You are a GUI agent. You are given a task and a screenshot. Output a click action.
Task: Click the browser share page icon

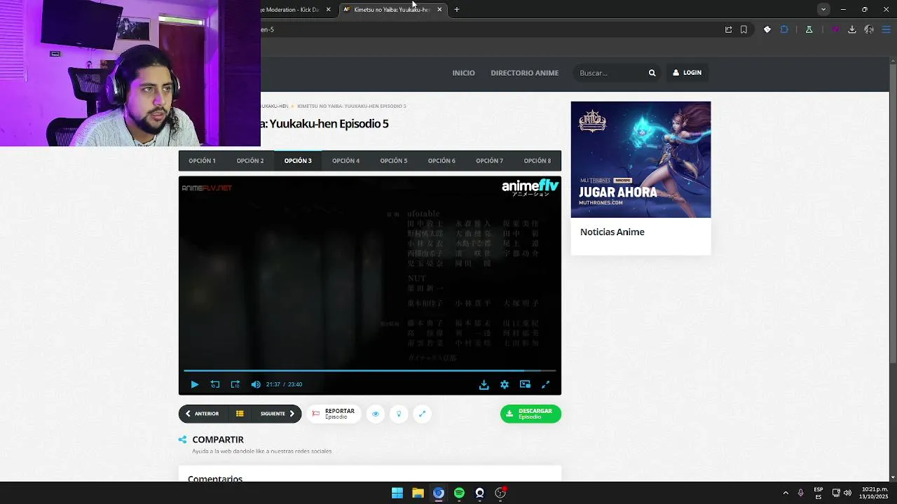pos(729,29)
